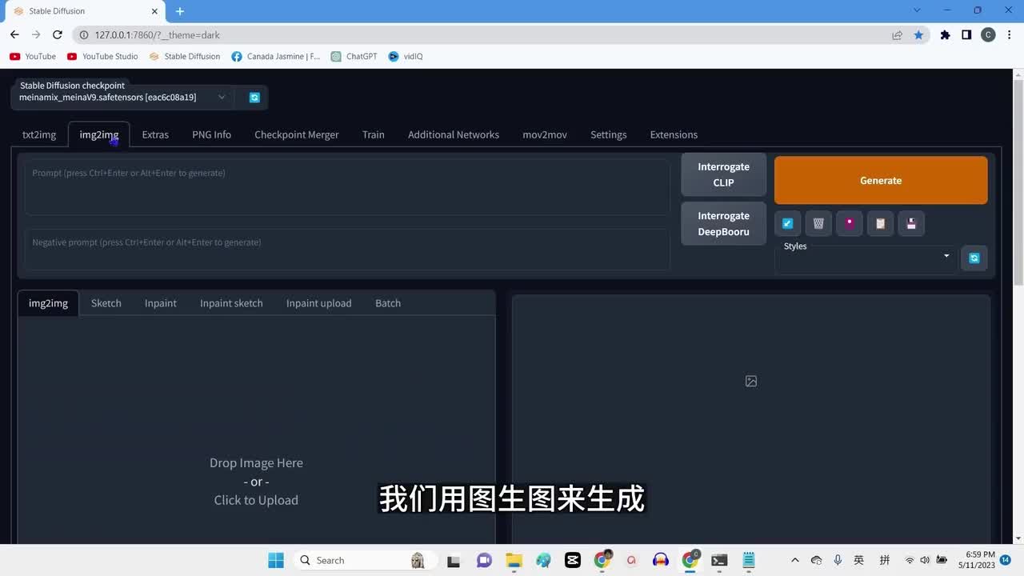Screen dimensions: 1024x576
Task: Click into the Negative prompt field
Action: point(347,249)
